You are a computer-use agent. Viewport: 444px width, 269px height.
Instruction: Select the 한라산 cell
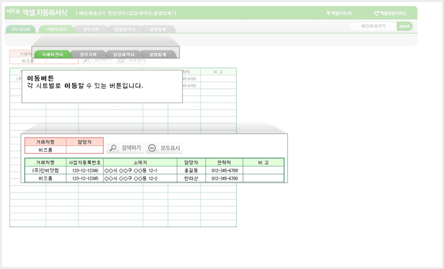pyautogui.click(x=191, y=178)
